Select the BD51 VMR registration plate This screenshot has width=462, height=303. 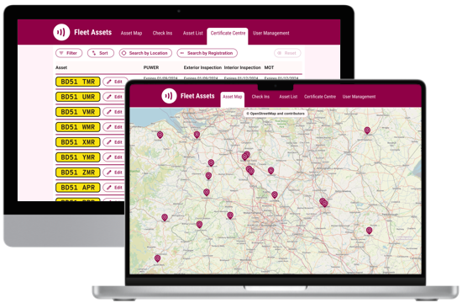tap(78, 112)
